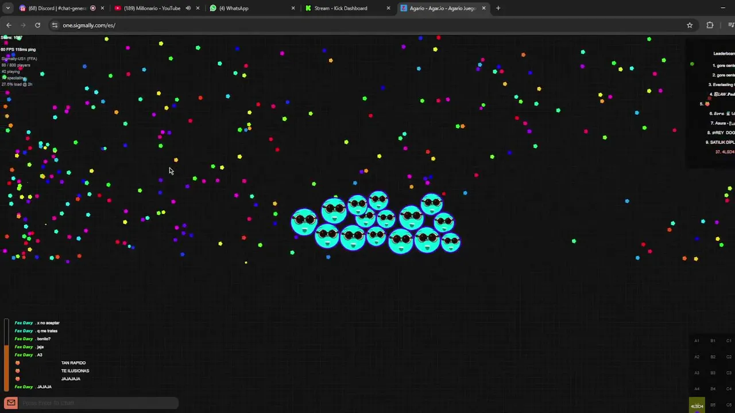
Task: Click leaderboard entry 6 Sora
Action: coord(722,114)
